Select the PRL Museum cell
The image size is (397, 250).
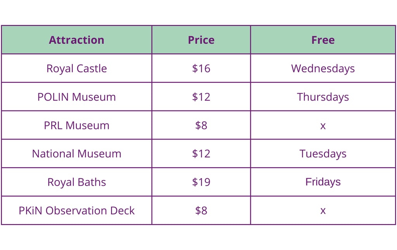[x=76, y=125]
